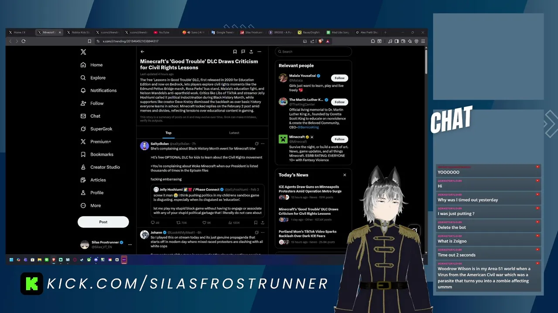Bookmark the trending story from its header
This screenshot has height=313, width=558.
point(235,52)
